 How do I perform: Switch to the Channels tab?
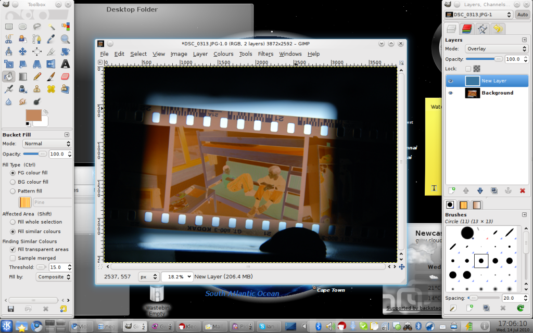(467, 29)
